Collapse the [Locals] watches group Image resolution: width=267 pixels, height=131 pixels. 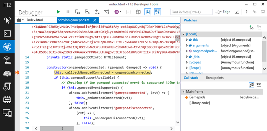tap(183, 34)
